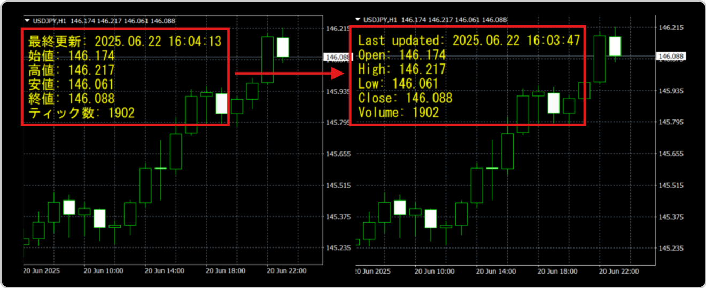Click the Last updated: 2025.06.22 16:03:47 line
Image resolution: width=706 pixels, height=288 pixels.
(x=469, y=41)
